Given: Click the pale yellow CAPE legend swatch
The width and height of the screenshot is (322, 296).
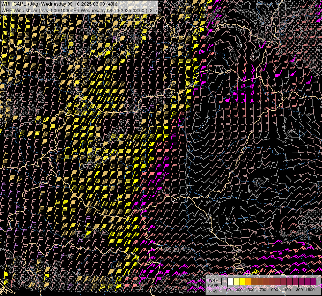Looking at the screenshot, I should click(x=236, y=282).
